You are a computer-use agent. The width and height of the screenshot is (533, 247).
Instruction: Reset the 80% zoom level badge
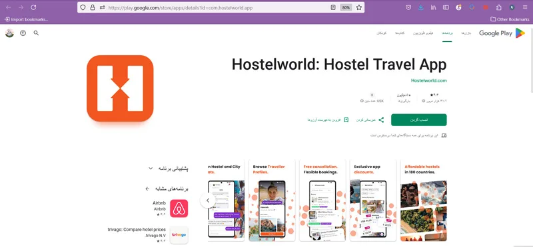[x=346, y=7]
